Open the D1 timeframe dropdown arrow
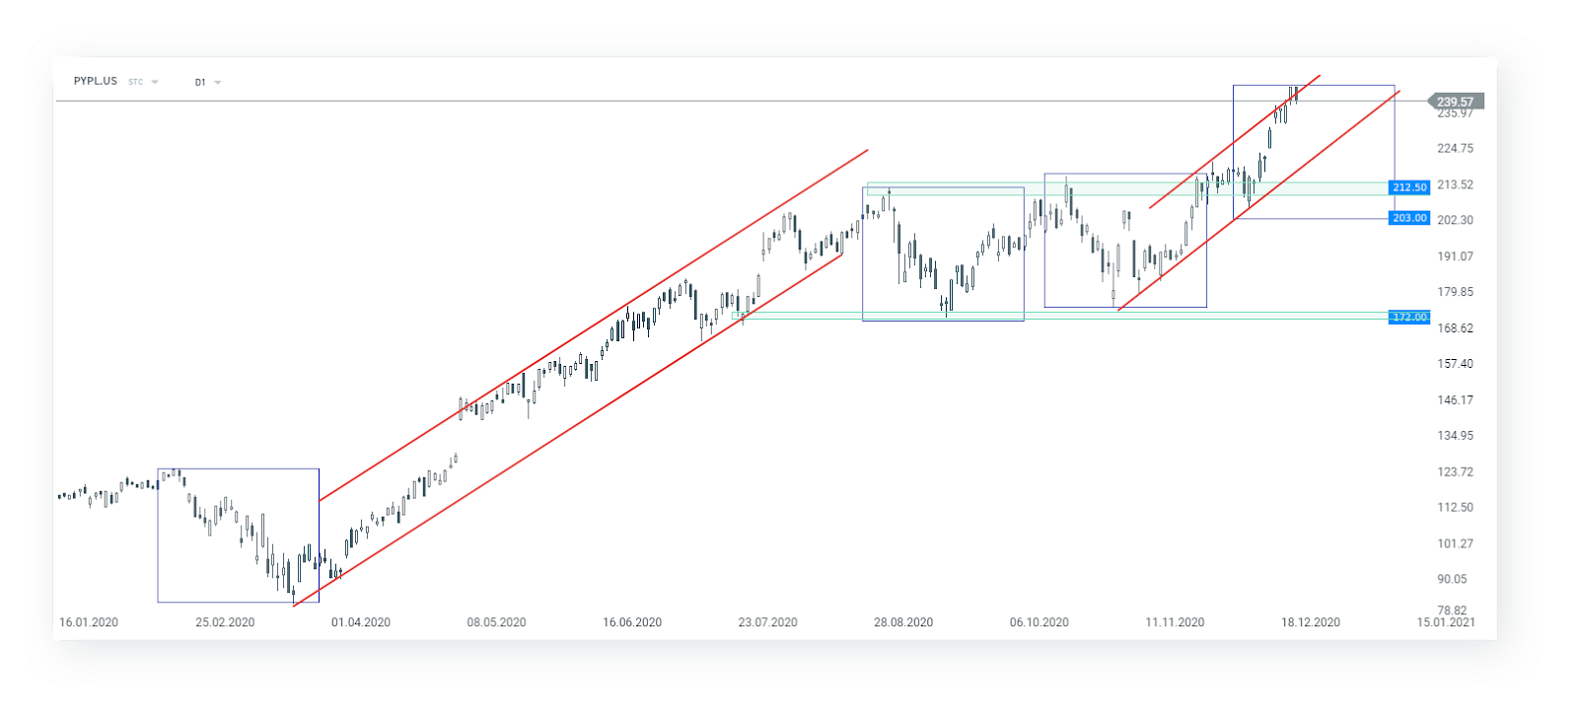This screenshot has width=1578, height=719. click(x=217, y=83)
